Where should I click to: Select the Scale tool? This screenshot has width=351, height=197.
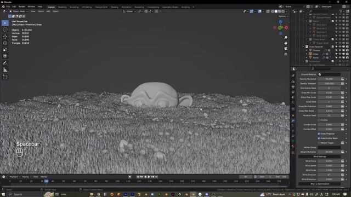tap(5, 50)
